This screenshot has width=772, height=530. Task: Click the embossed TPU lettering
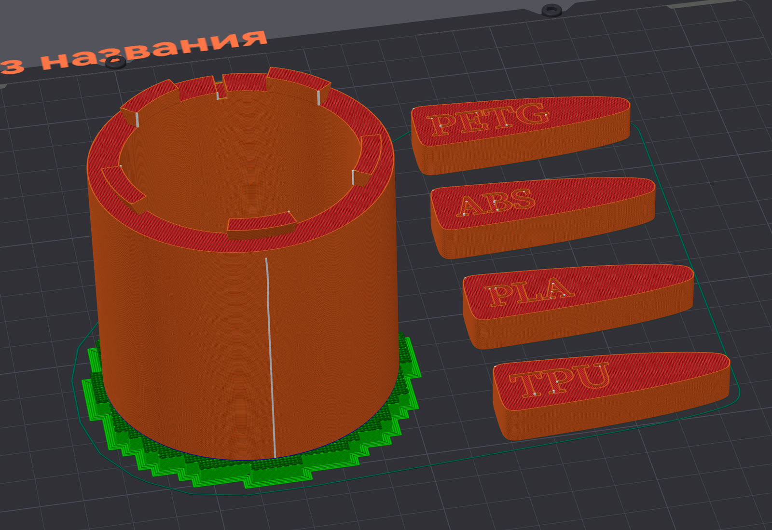pyautogui.click(x=560, y=380)
